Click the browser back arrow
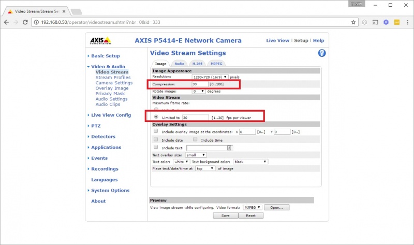The width and height of the screenshot is (414, 245). (x=6, y=22)
